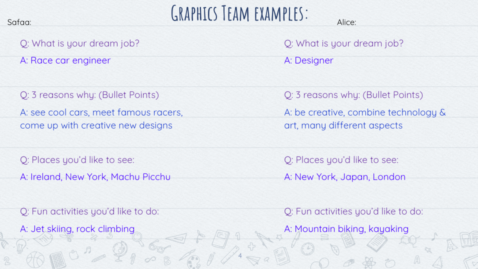The image size is (478, 269).
Task: Click the name label 'Safaa:'
Action: 19,22
